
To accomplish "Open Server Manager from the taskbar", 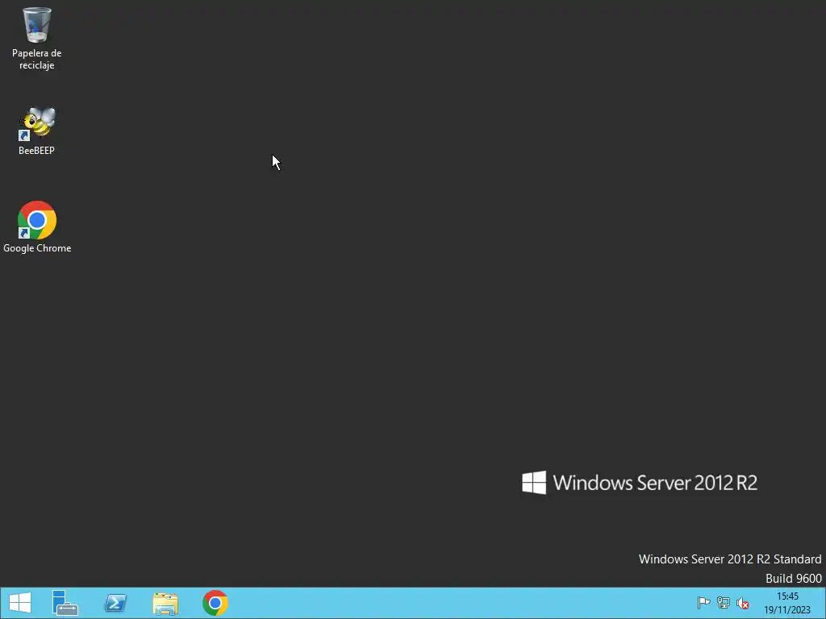I will click(65, 603).
